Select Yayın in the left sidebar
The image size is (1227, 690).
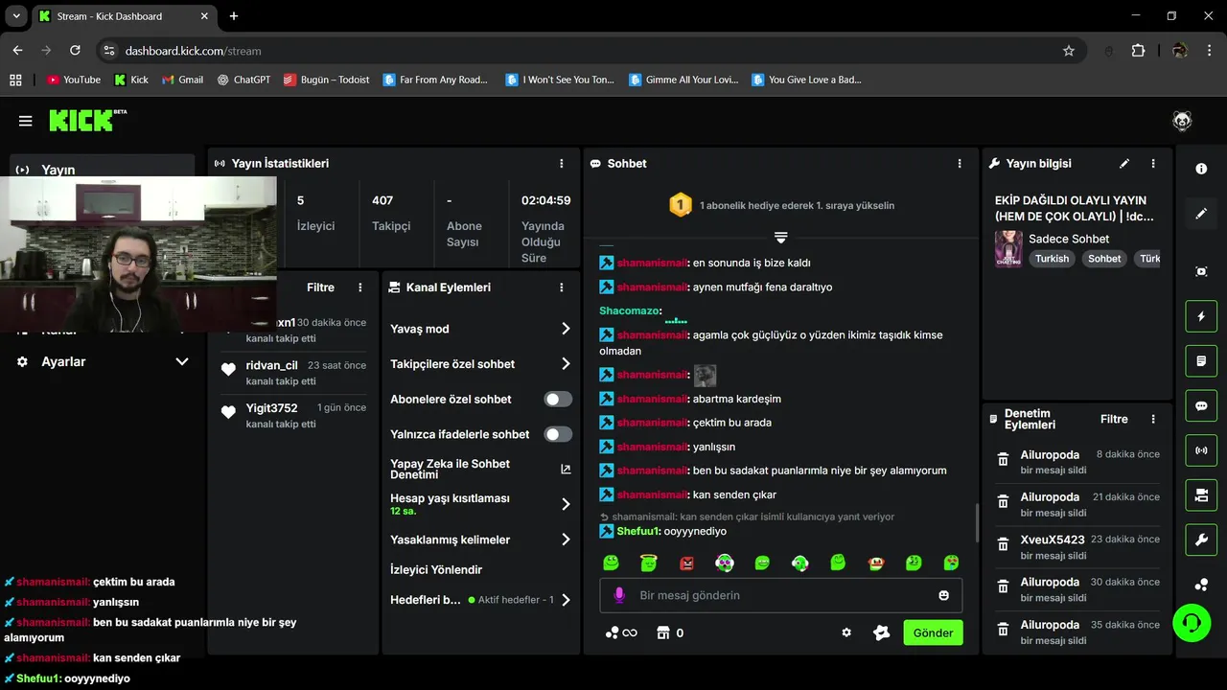click(103, 170)
